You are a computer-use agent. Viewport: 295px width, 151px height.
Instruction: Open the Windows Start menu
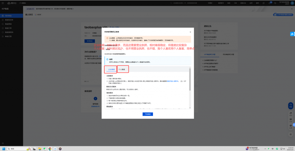(x=3, y=149)
